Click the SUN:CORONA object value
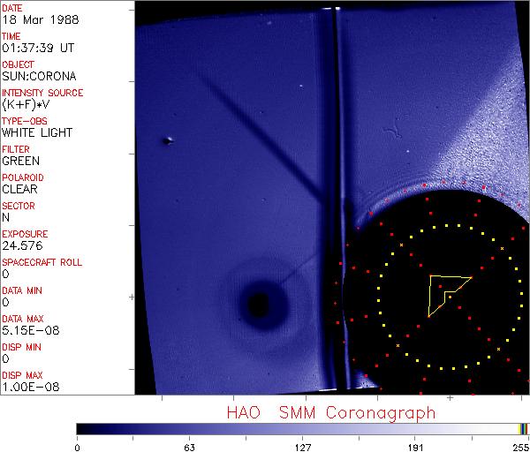530x452 pixels. pos(39,76)
